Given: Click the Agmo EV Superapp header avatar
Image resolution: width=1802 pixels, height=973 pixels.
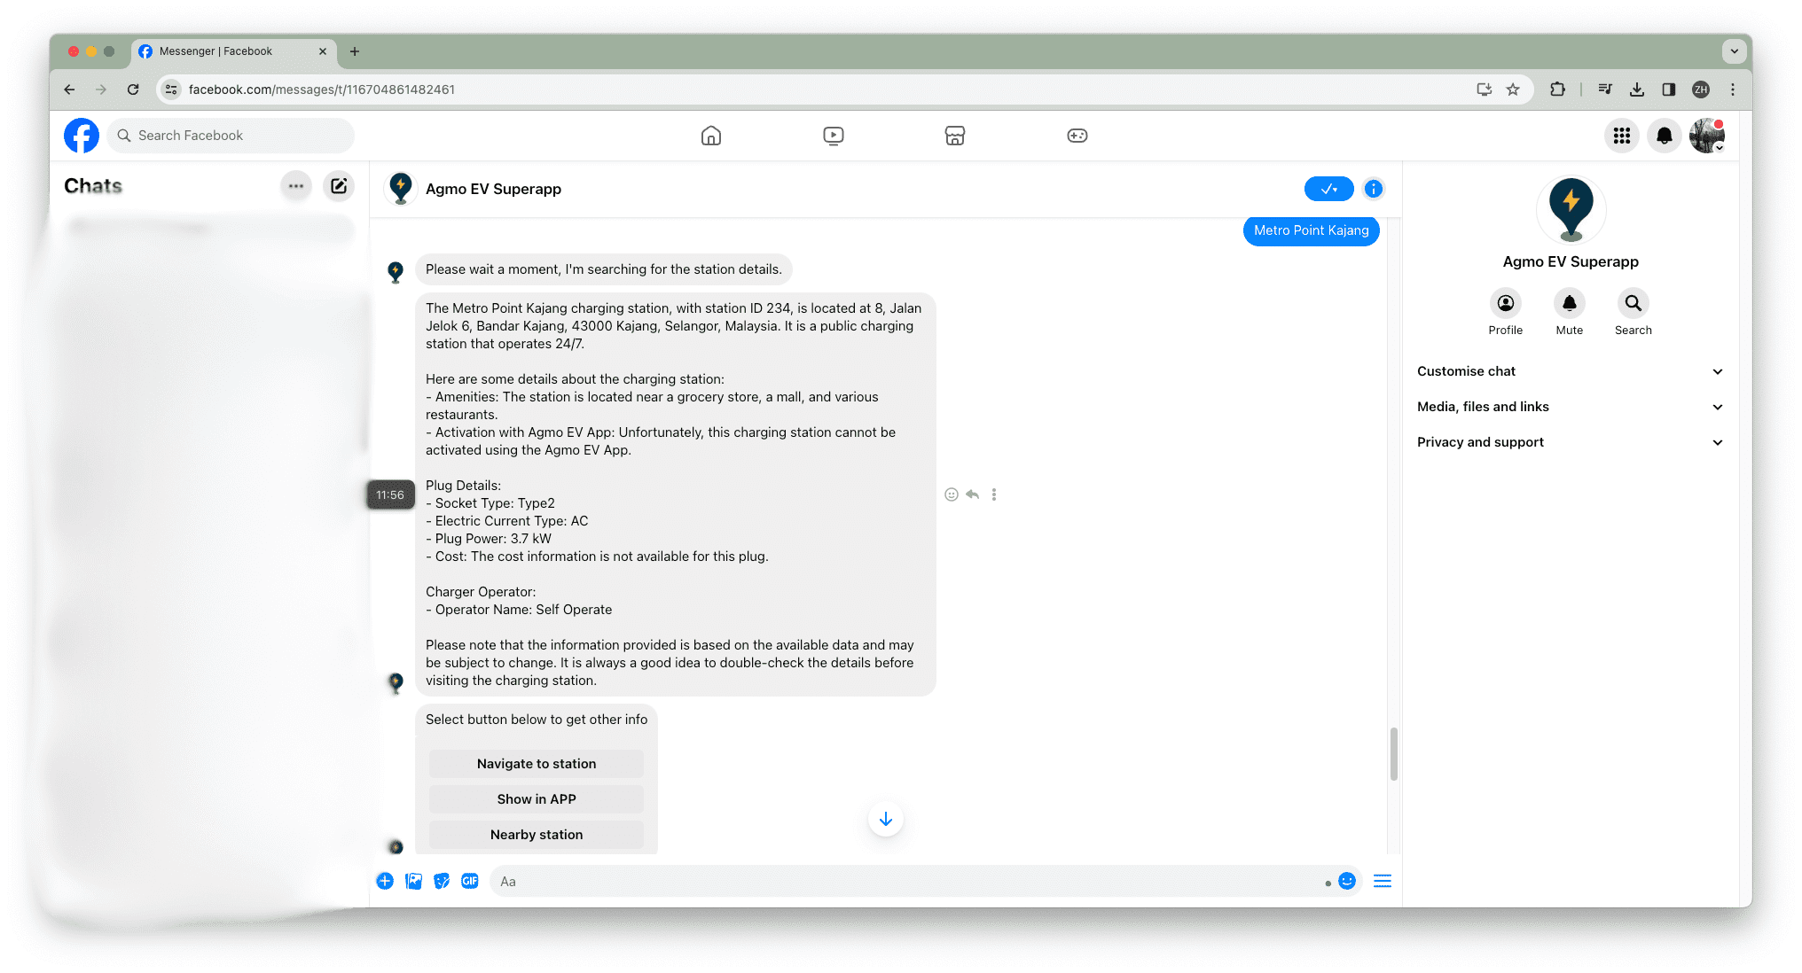Looking at the screenshot, I should point(401,189).
